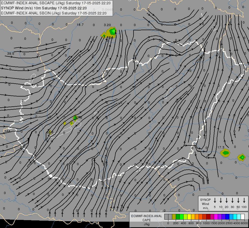The height and width of the screenshot is (228, 249).
Task: Click the SYNOP wind arrow above 10
Action: pyautogui.click(x=221, y=200)
